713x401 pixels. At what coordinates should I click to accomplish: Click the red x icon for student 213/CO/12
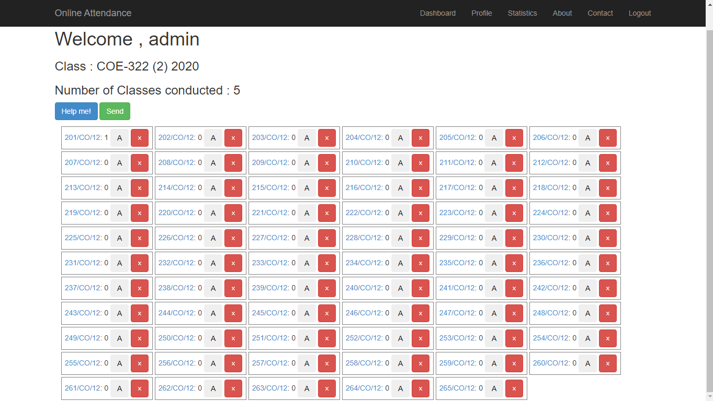[140, 187]
